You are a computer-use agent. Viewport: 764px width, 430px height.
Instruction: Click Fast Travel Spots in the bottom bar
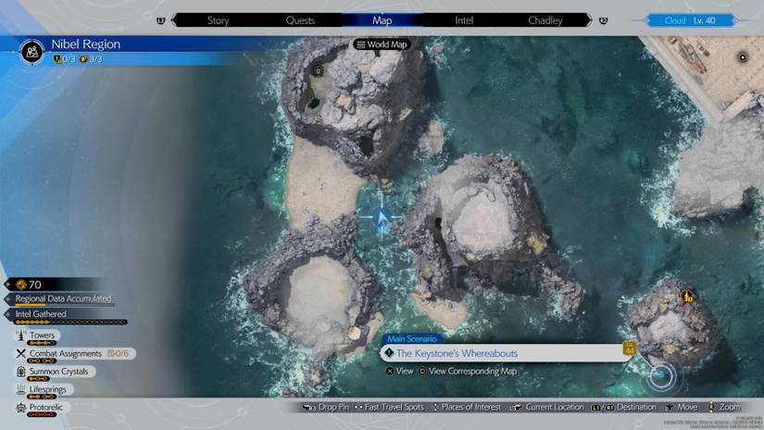pyautogui.click(x=387, y=407)
